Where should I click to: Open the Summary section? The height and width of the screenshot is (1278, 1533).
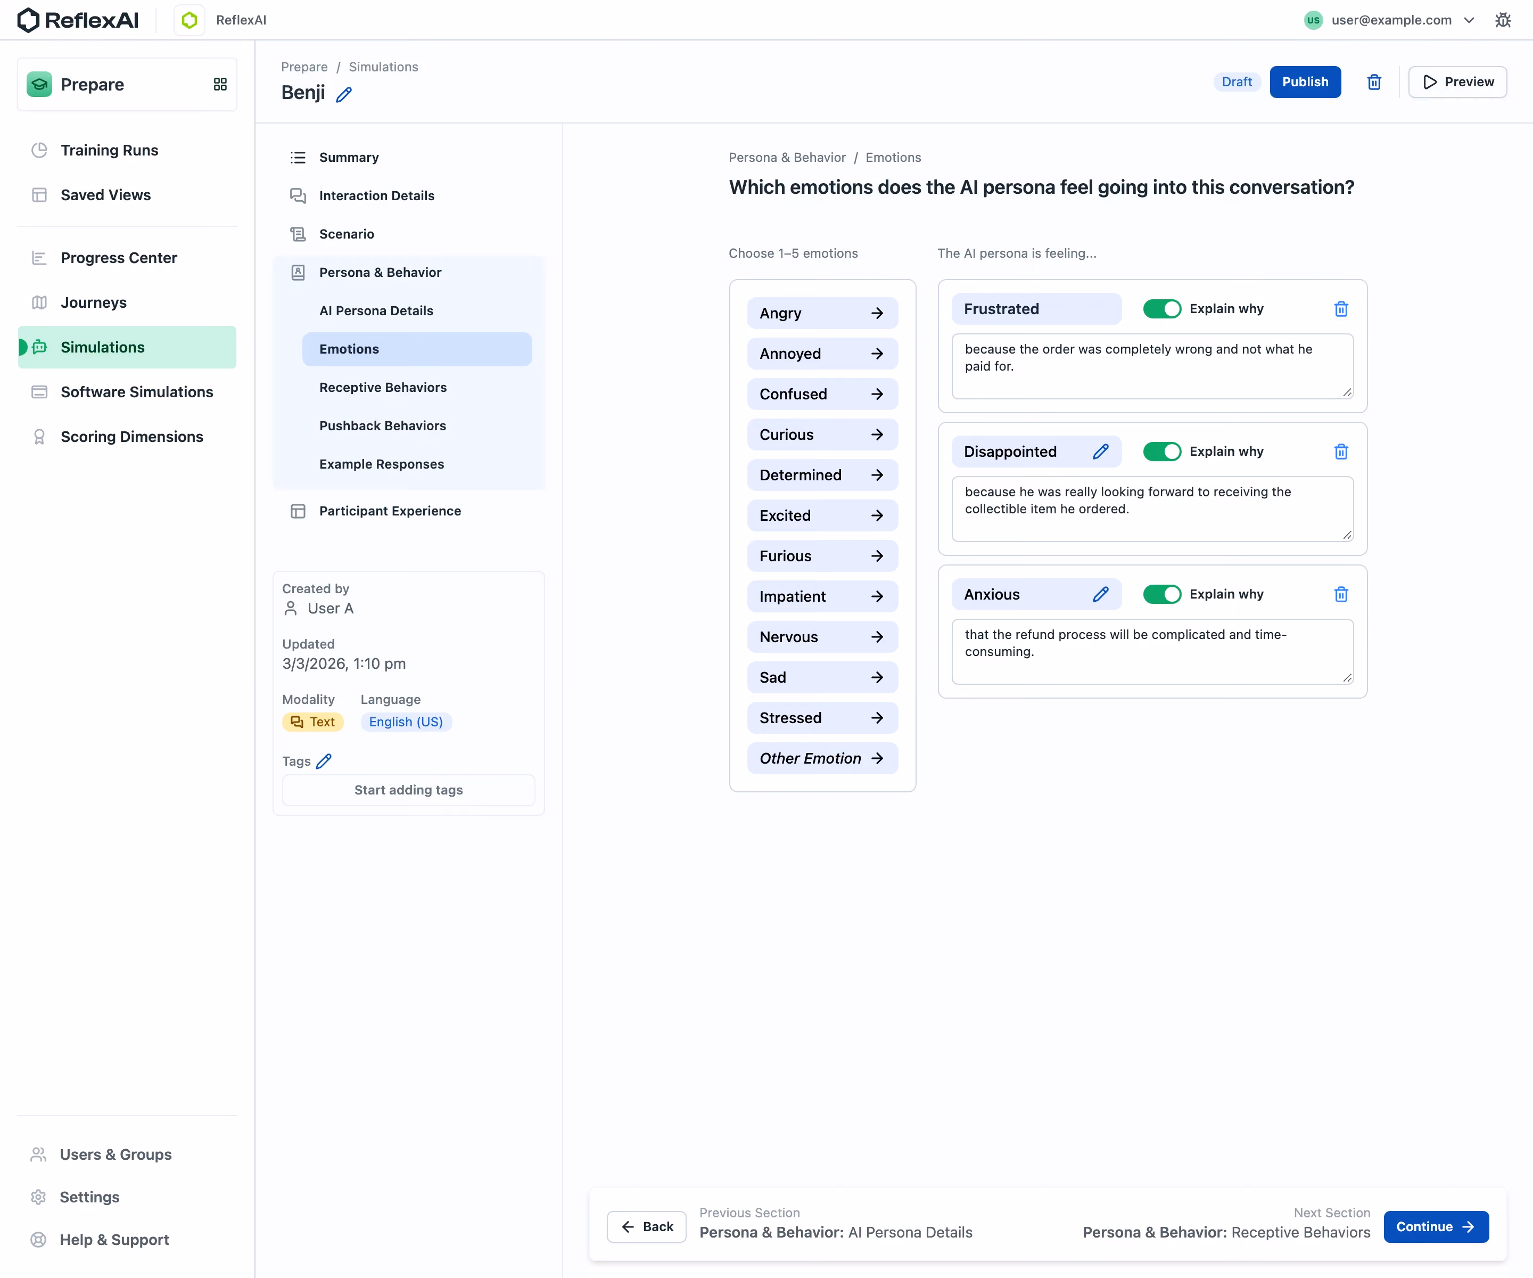point(409,157)
